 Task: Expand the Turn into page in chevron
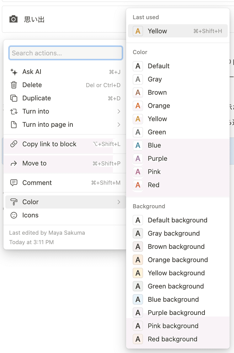tap(119, 125)
